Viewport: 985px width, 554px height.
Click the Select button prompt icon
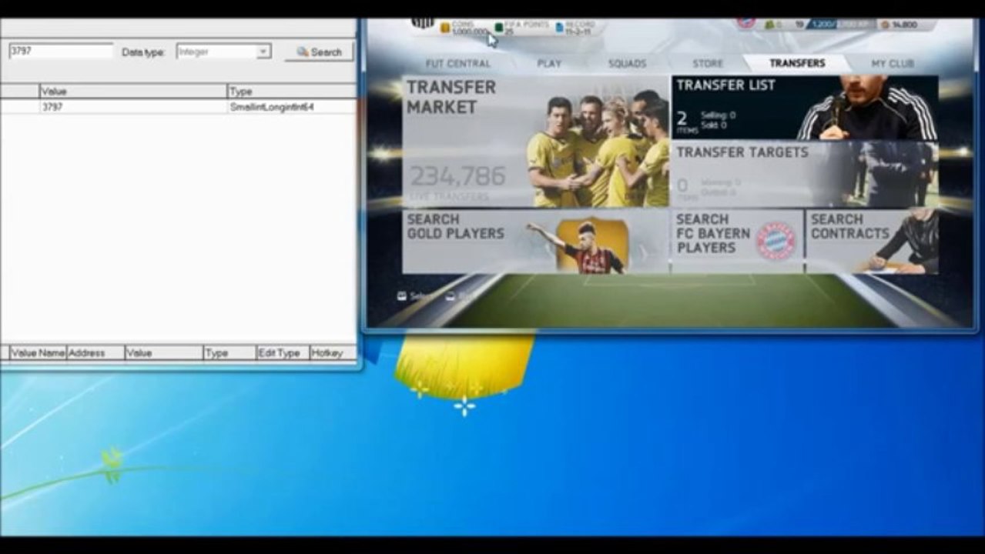click(401, 295)
